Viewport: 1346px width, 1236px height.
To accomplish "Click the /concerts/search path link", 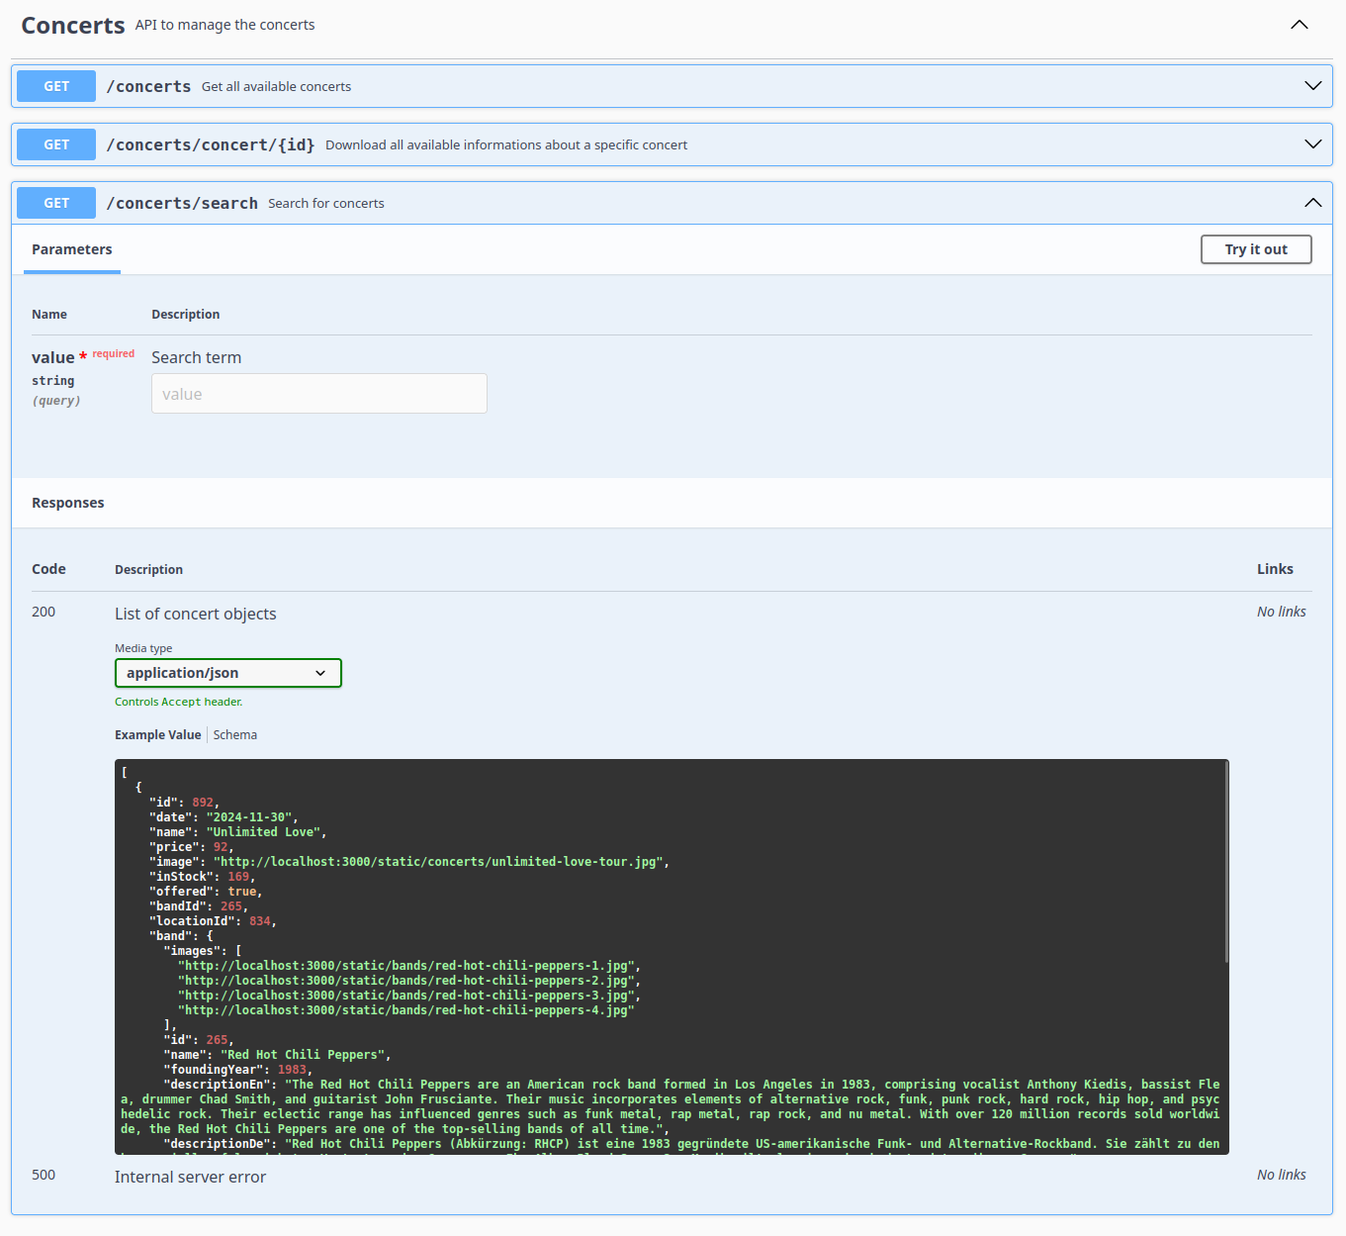I will click(x=182, y=203).
